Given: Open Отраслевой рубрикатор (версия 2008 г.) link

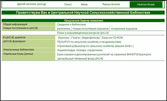Looking at the screenshot, I should [95, 46].
